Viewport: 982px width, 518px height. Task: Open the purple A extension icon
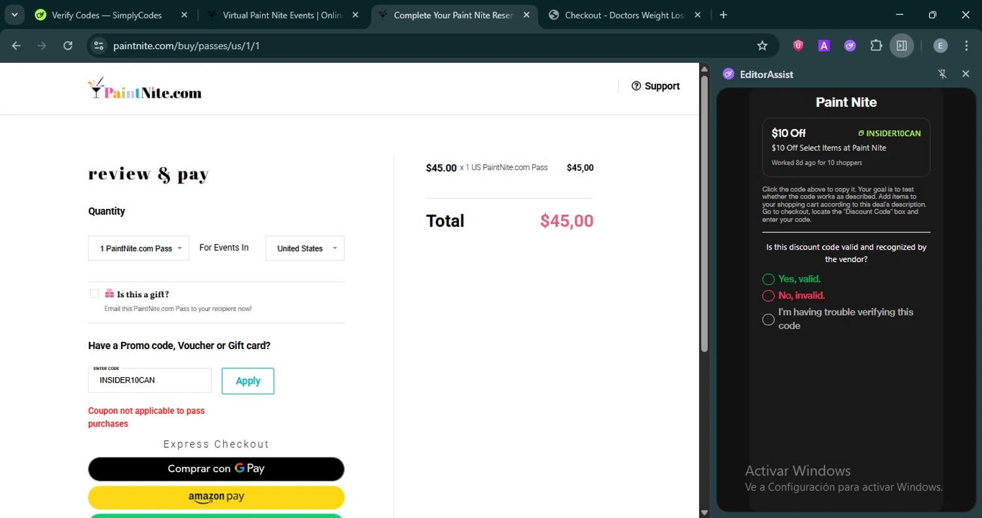tap(824, 45)
